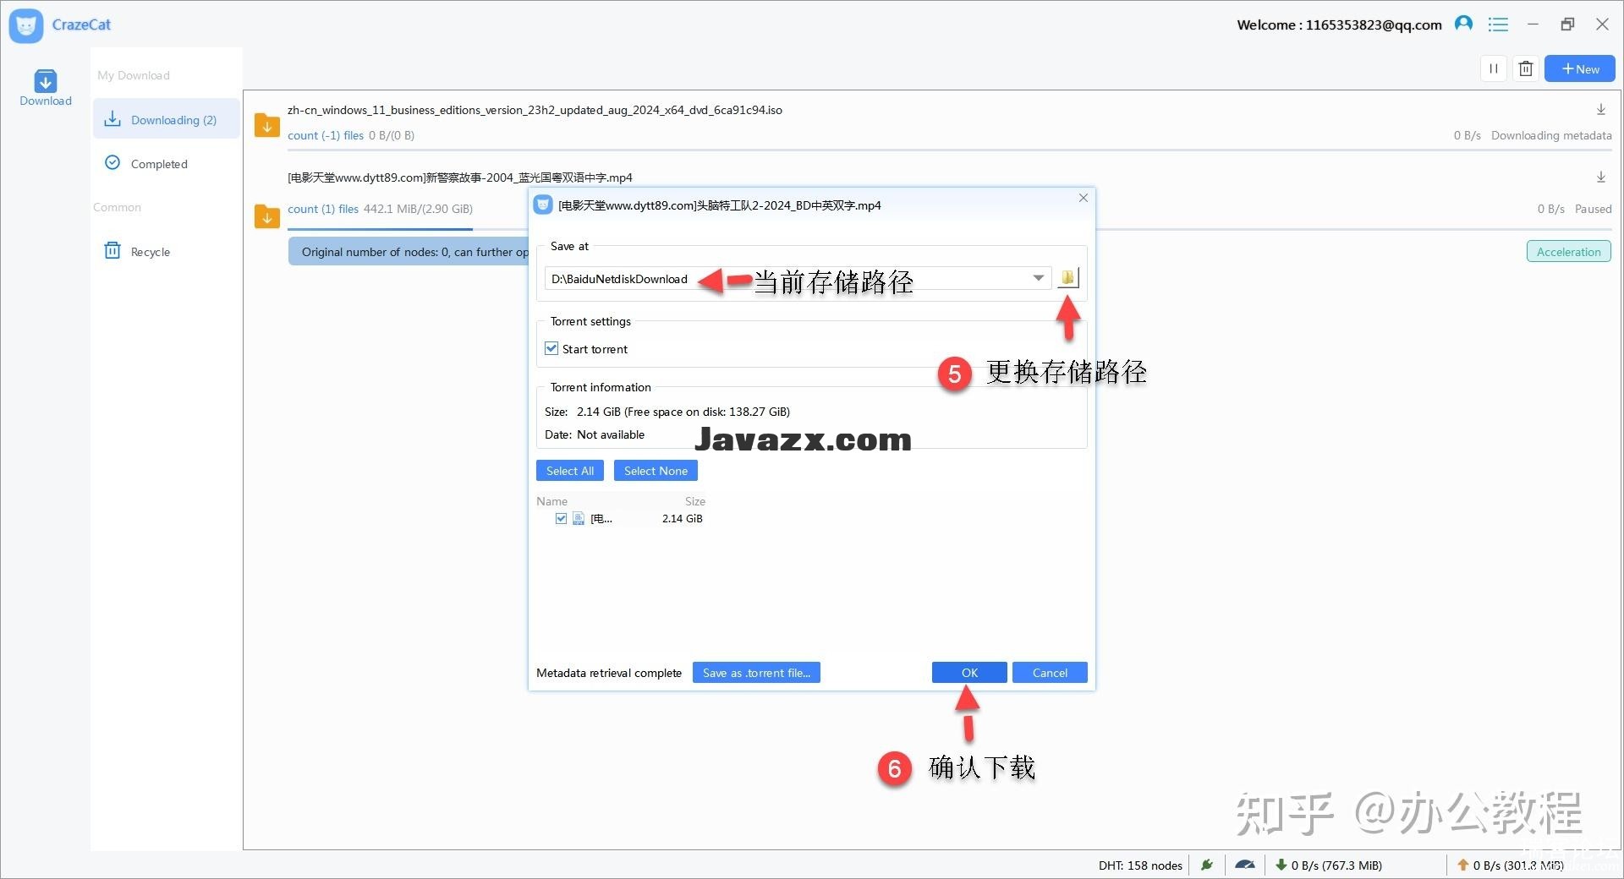The width and height of the screenshot is (1624, 879).
Task: Confirm download with OK button
Action: 969,673
